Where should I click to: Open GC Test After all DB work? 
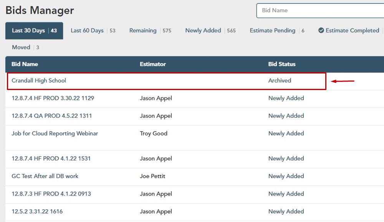(x=45, y=176)
